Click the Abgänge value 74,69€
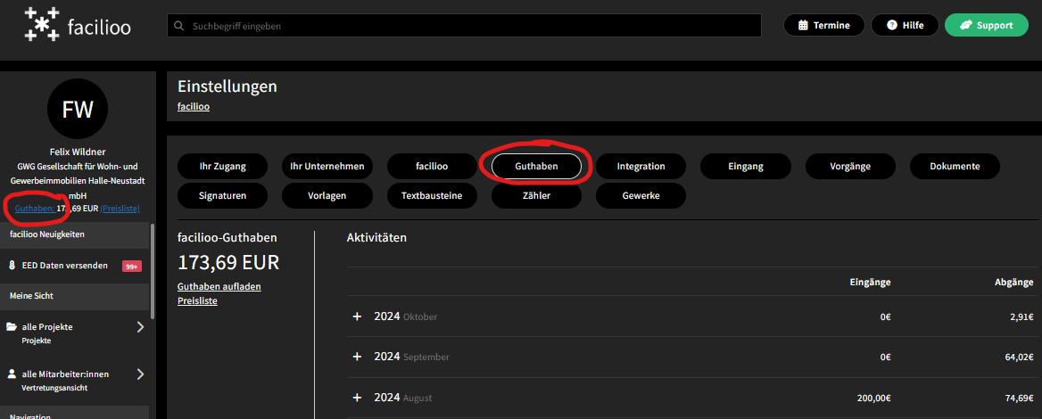The width and height of the screenshot is (1042, 419). [x=1019, y=398]
